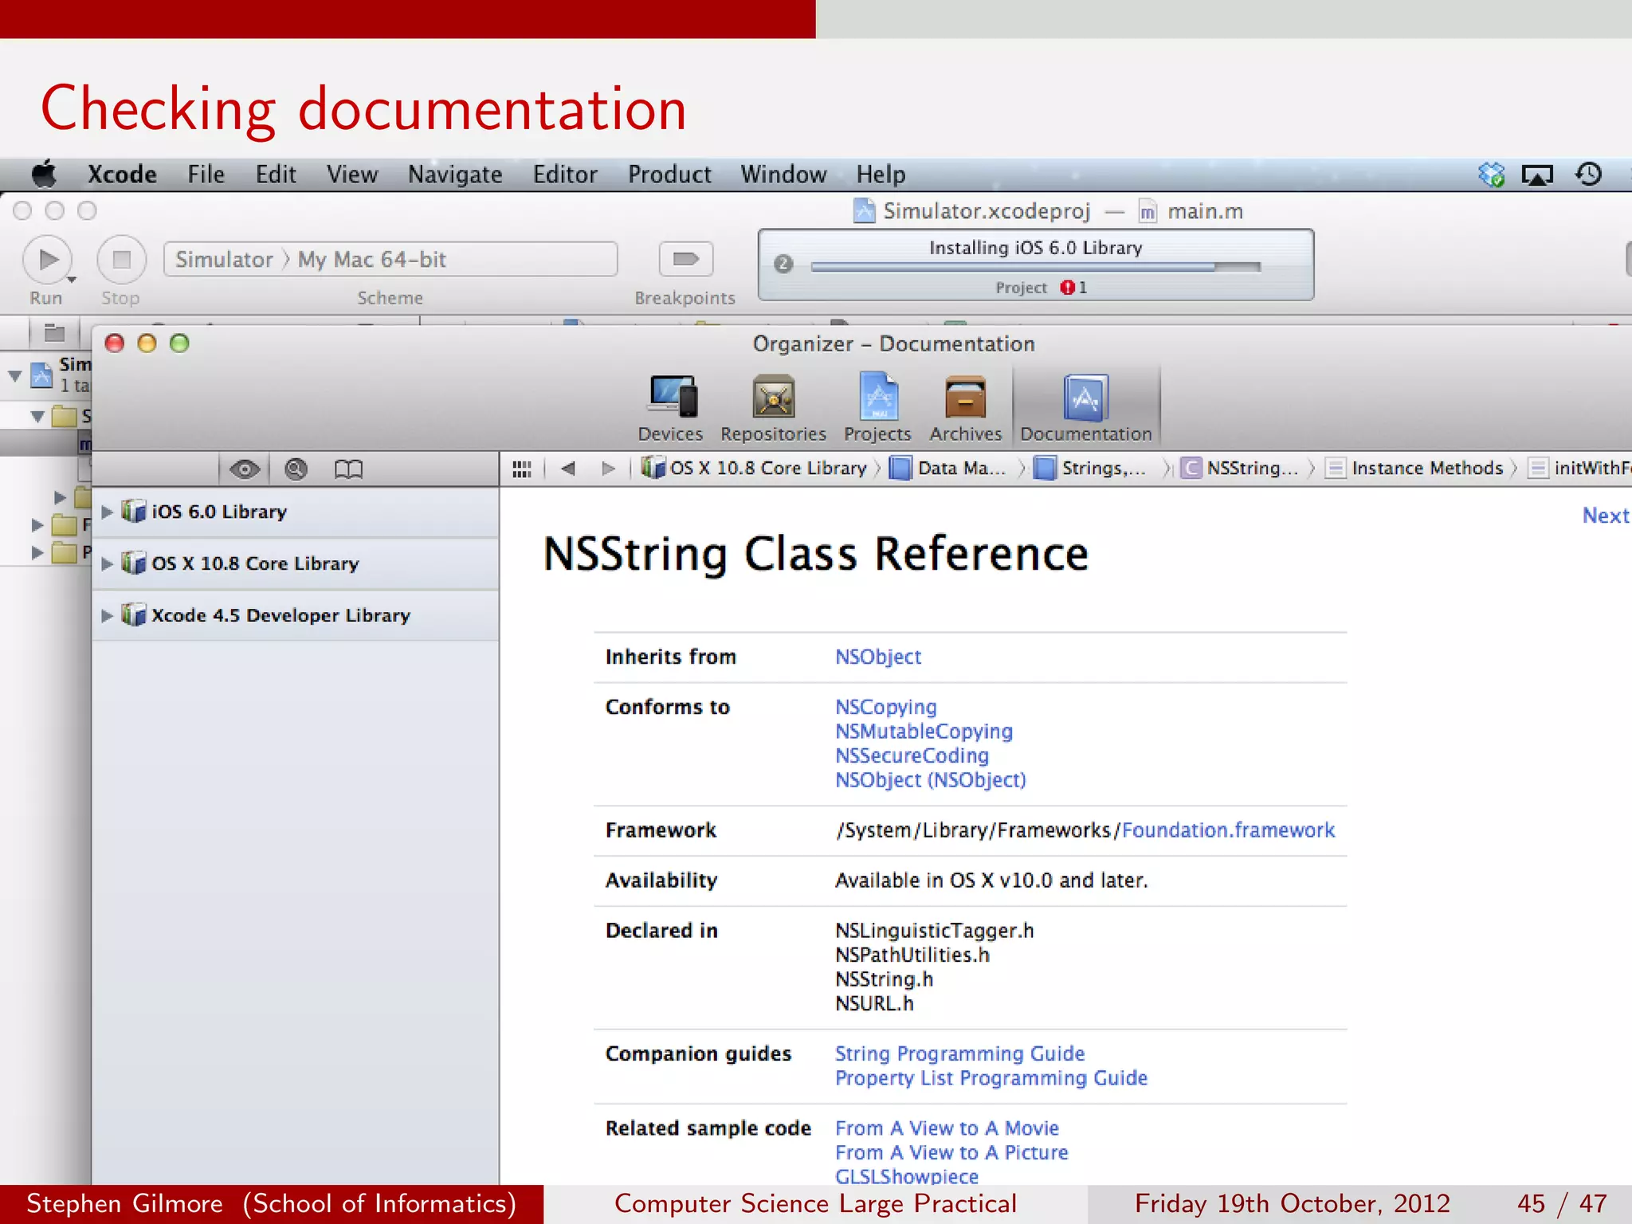Go forward in documentation history

tap(608, 469)
